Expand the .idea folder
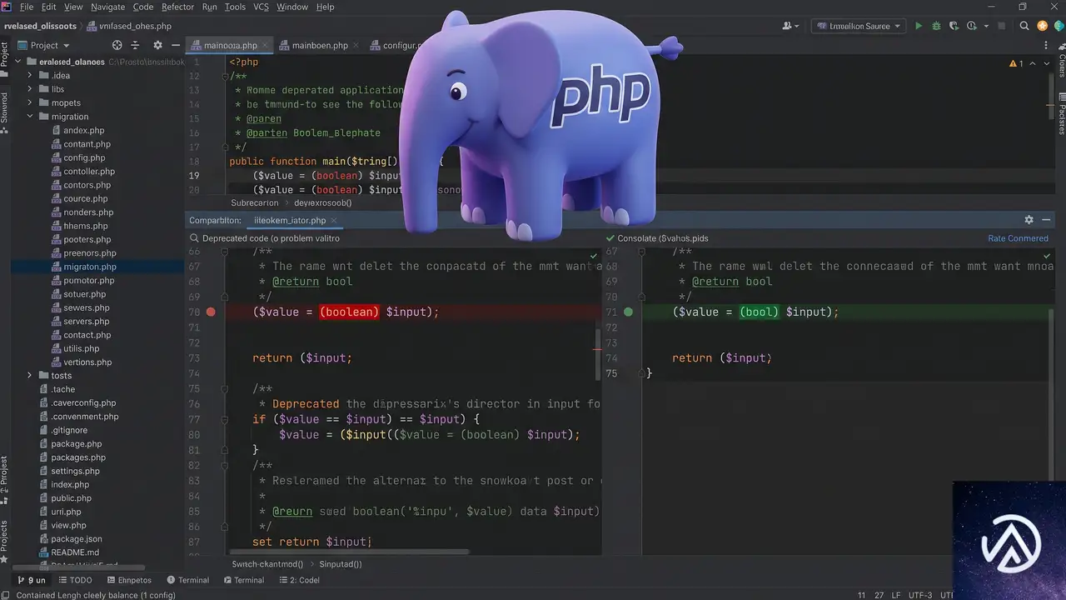The width and height of the screenshot is (1066, 600). click(30, 76)
